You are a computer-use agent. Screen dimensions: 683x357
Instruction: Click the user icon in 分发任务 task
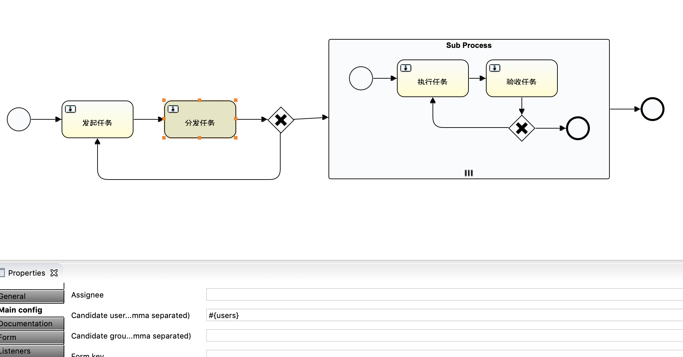tap(173, 109)
